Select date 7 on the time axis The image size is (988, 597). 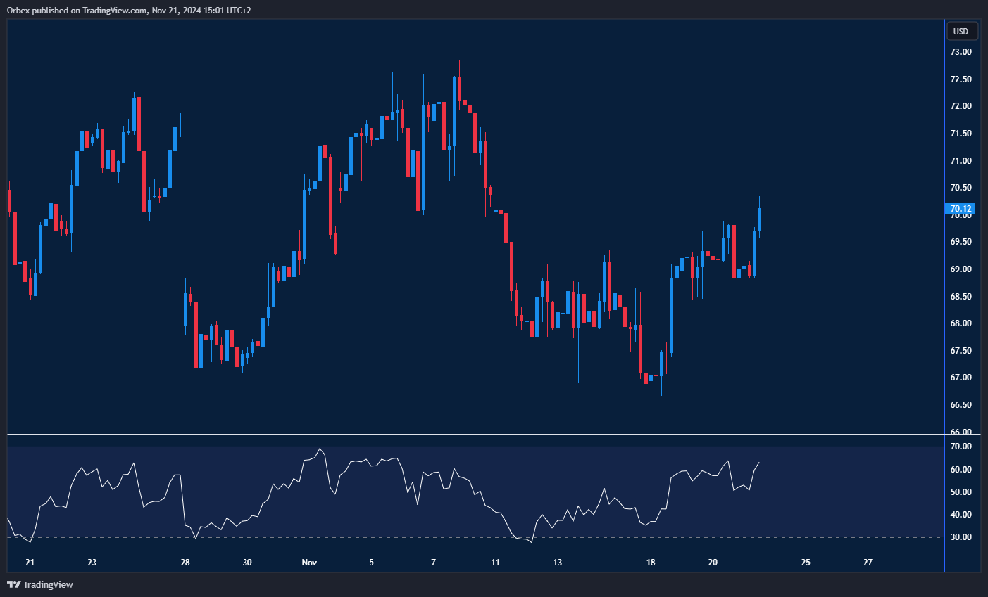coord(434,563)
